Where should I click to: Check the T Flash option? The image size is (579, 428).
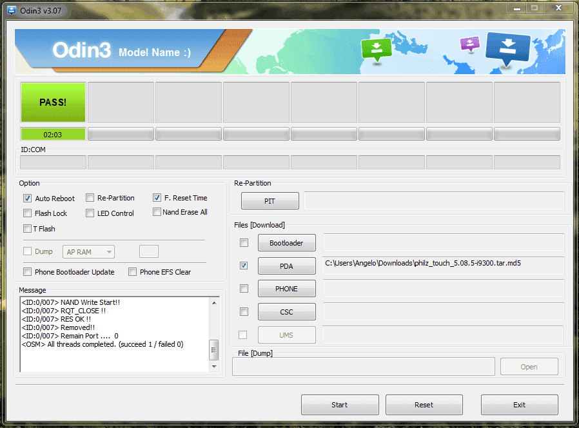coord(27,229)
